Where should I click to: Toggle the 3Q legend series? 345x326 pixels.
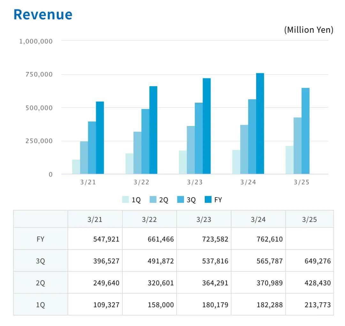coord(187,200)
